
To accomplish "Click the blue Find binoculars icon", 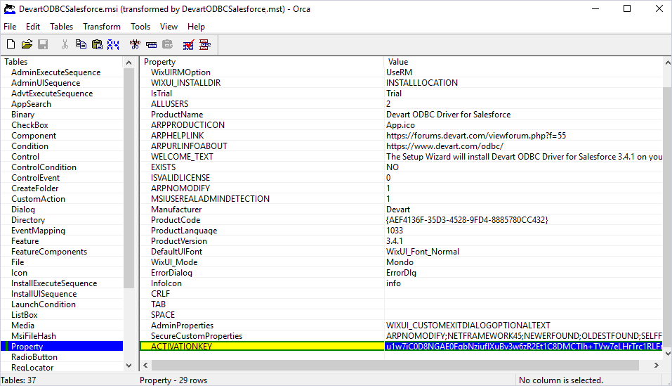I will click(x=112, y=44).
